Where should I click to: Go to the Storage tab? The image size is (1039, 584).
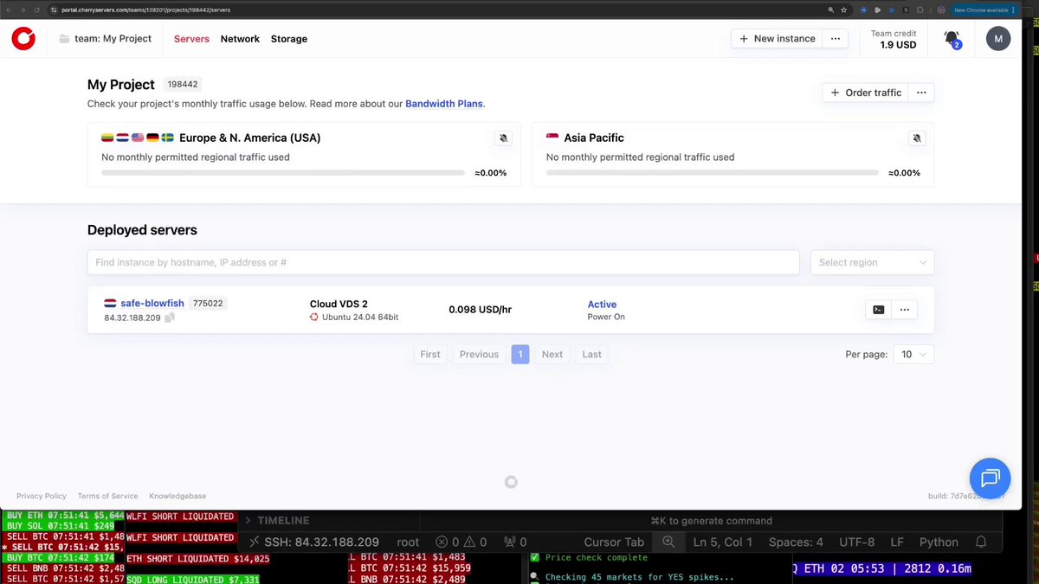click(x=289, y=39)
